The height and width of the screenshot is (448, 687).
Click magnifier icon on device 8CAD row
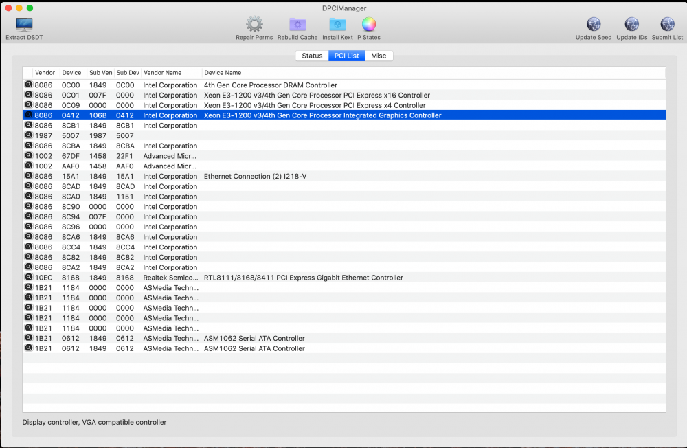pyautogui.click(x=28, y=186)
